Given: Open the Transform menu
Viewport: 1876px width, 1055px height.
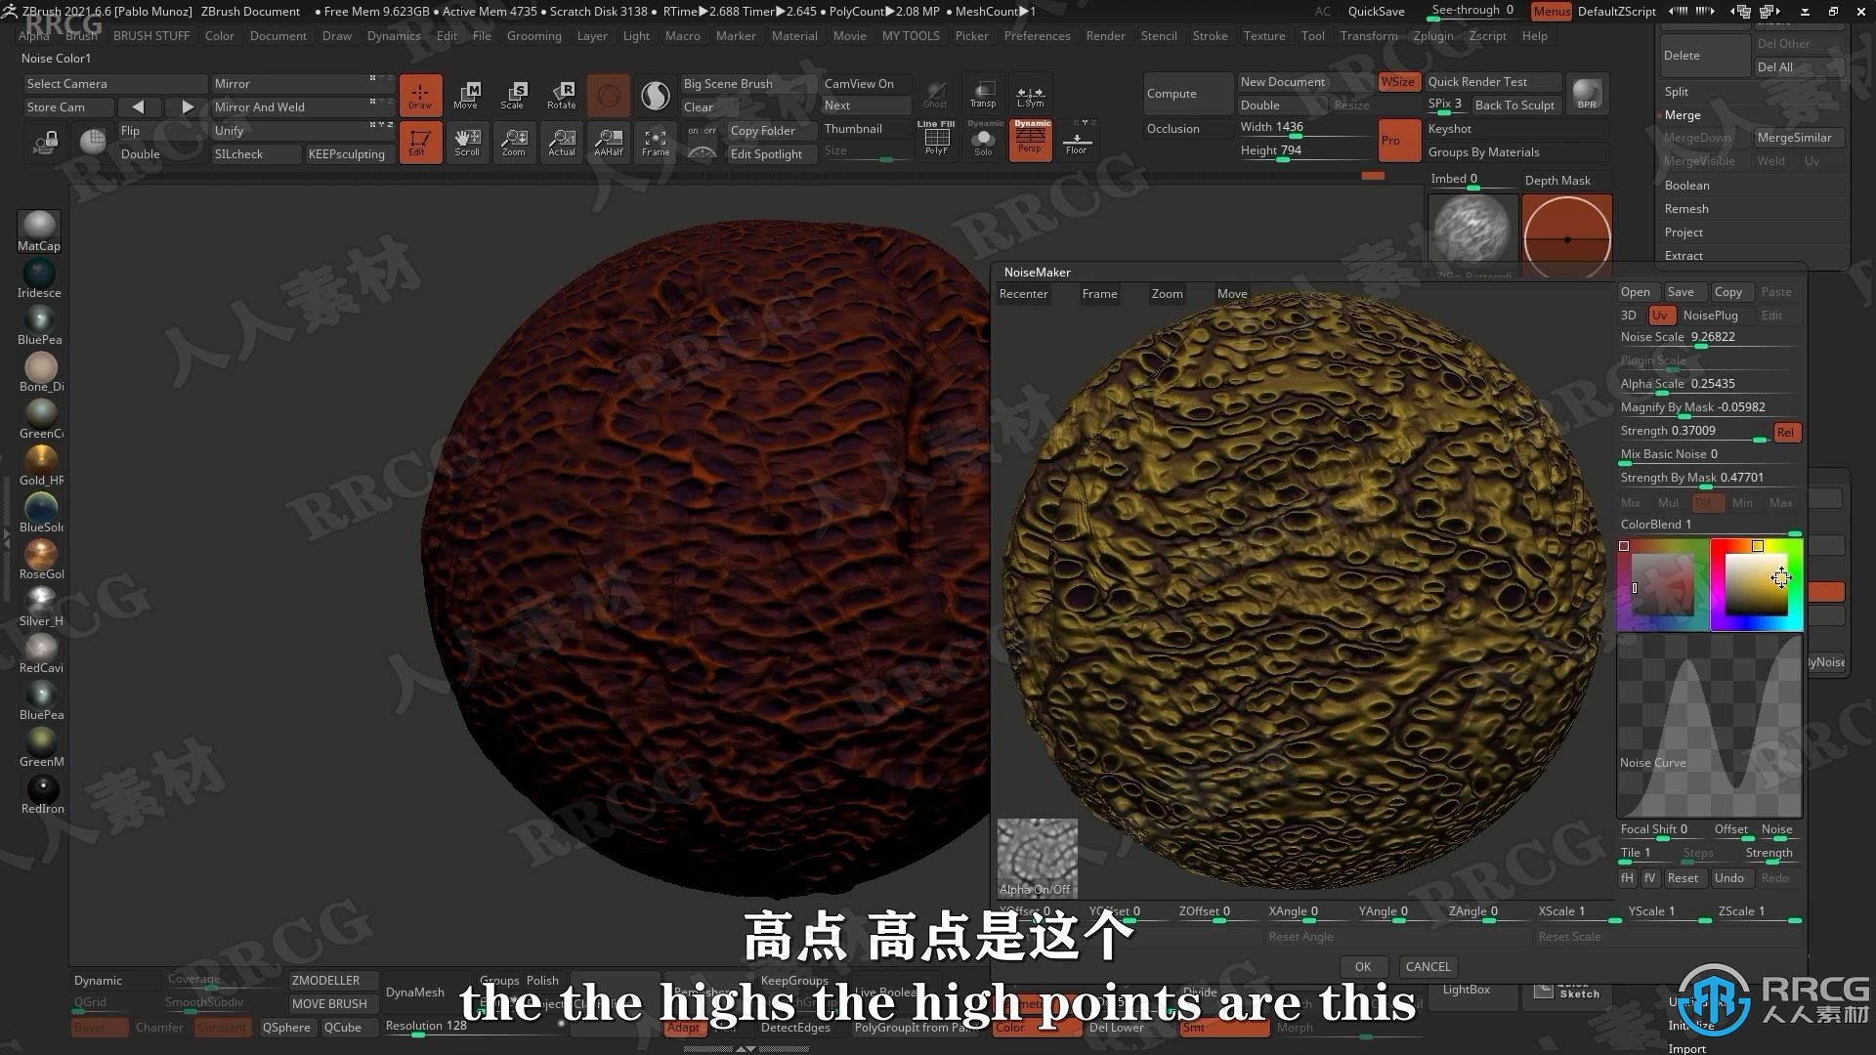Looking at the screenshot, I should 1368,35.
